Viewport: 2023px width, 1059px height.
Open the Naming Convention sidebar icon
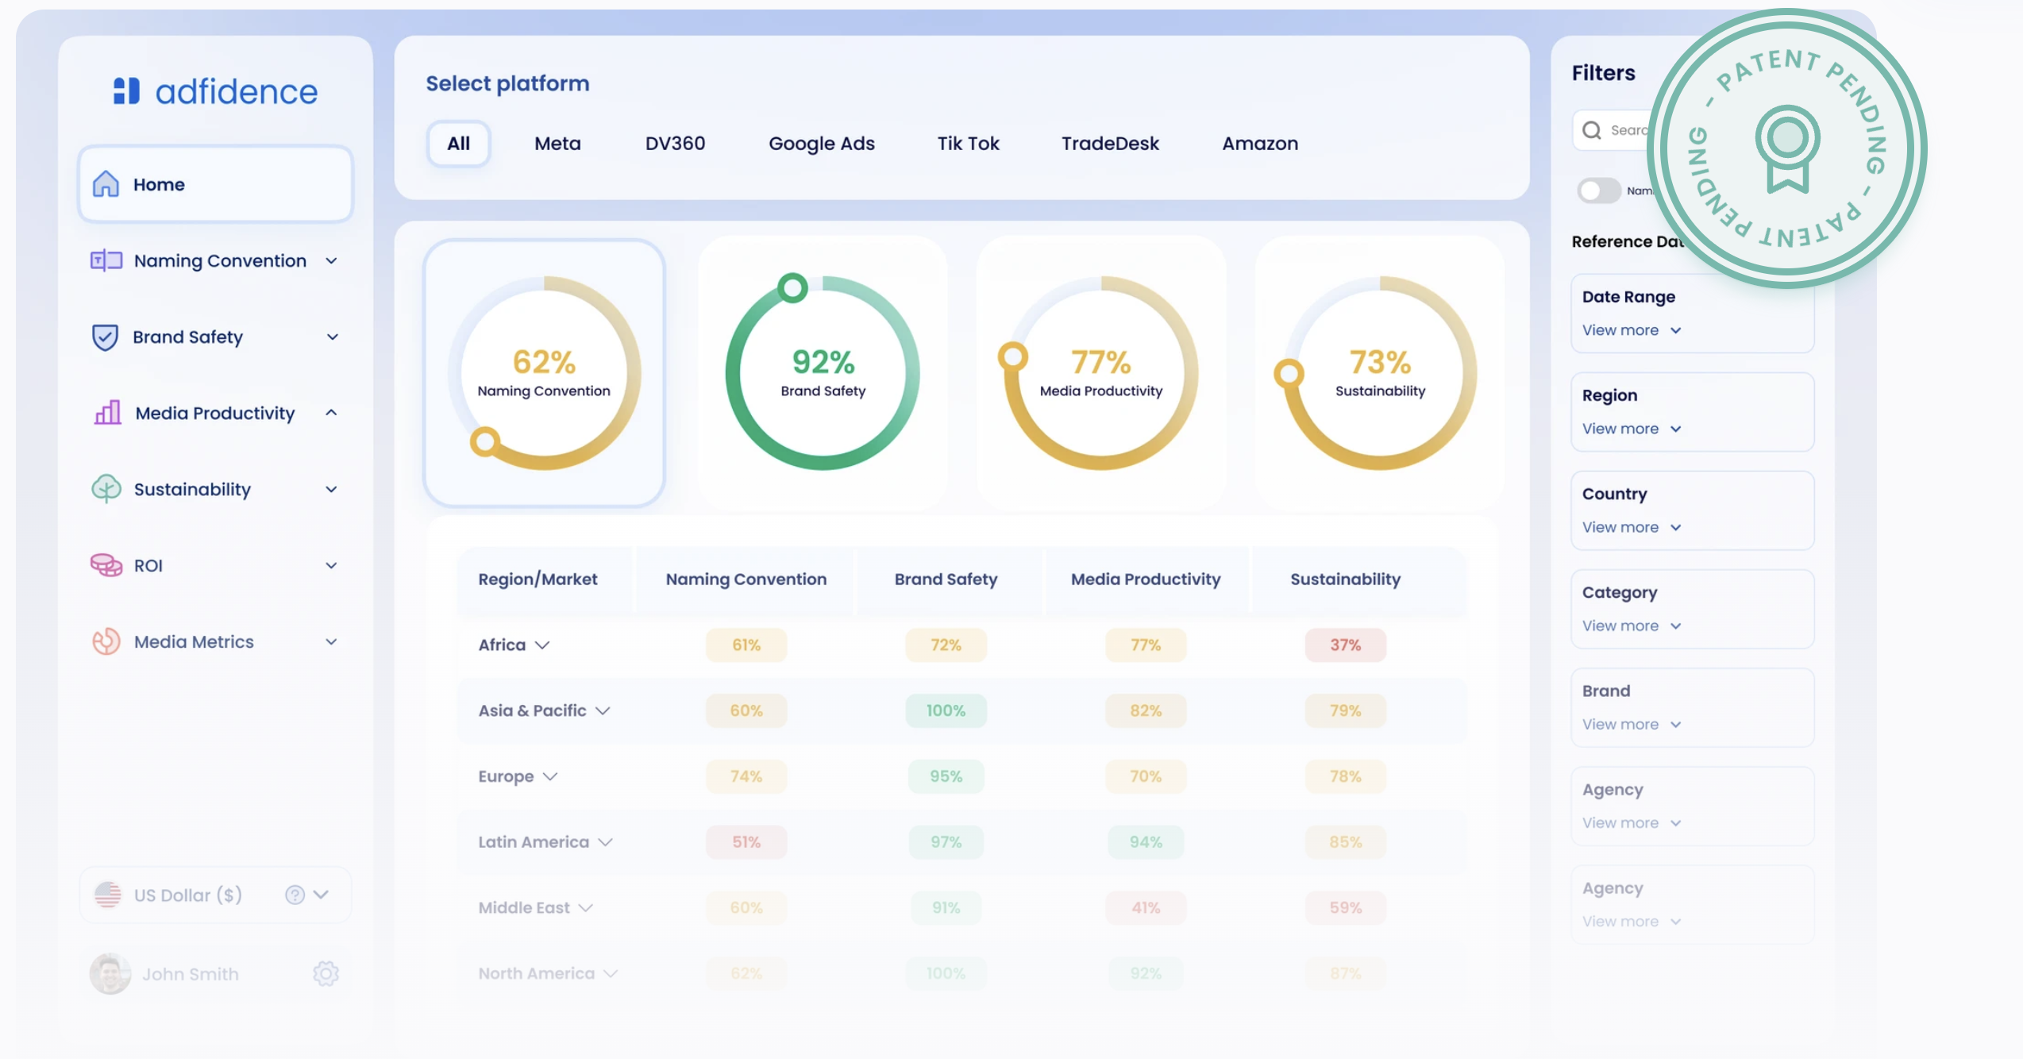106,260
